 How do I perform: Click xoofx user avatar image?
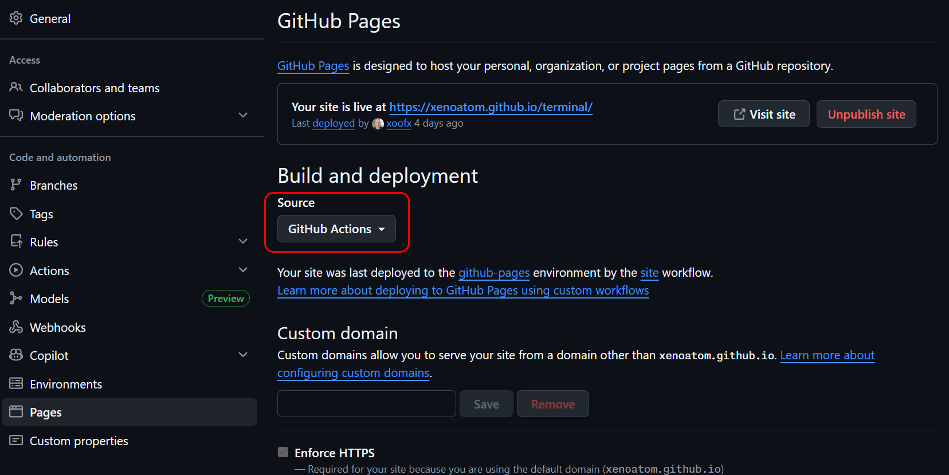[378, 123]
